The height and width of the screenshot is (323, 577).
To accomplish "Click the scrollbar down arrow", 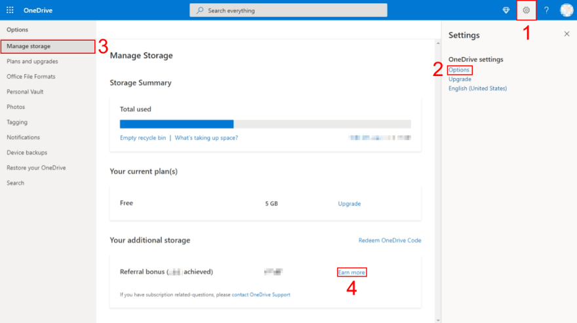I will coord(438,320).
